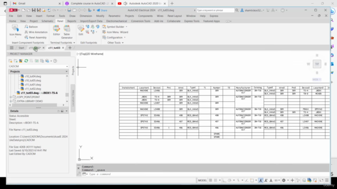Click the keyword search box

point(215,10)
